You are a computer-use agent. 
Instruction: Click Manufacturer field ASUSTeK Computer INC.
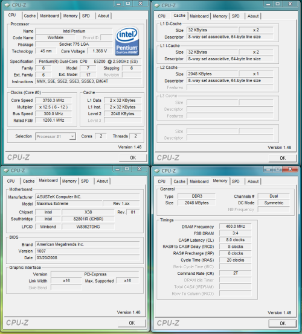(x=88, y=197)
